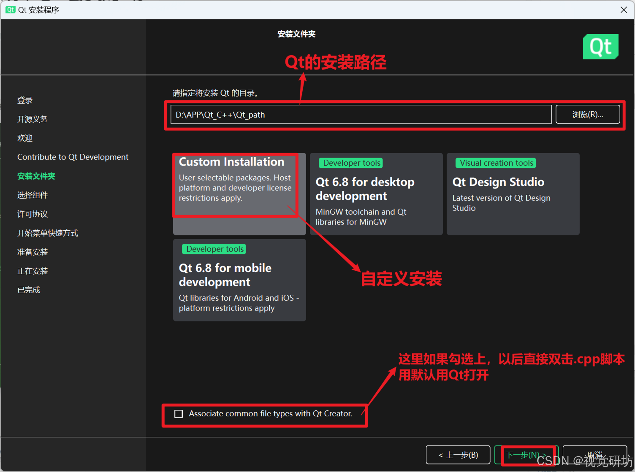Screen dimensions: 635x472
Task: Cancel the installation with 取消
Action: coord(595,455)
